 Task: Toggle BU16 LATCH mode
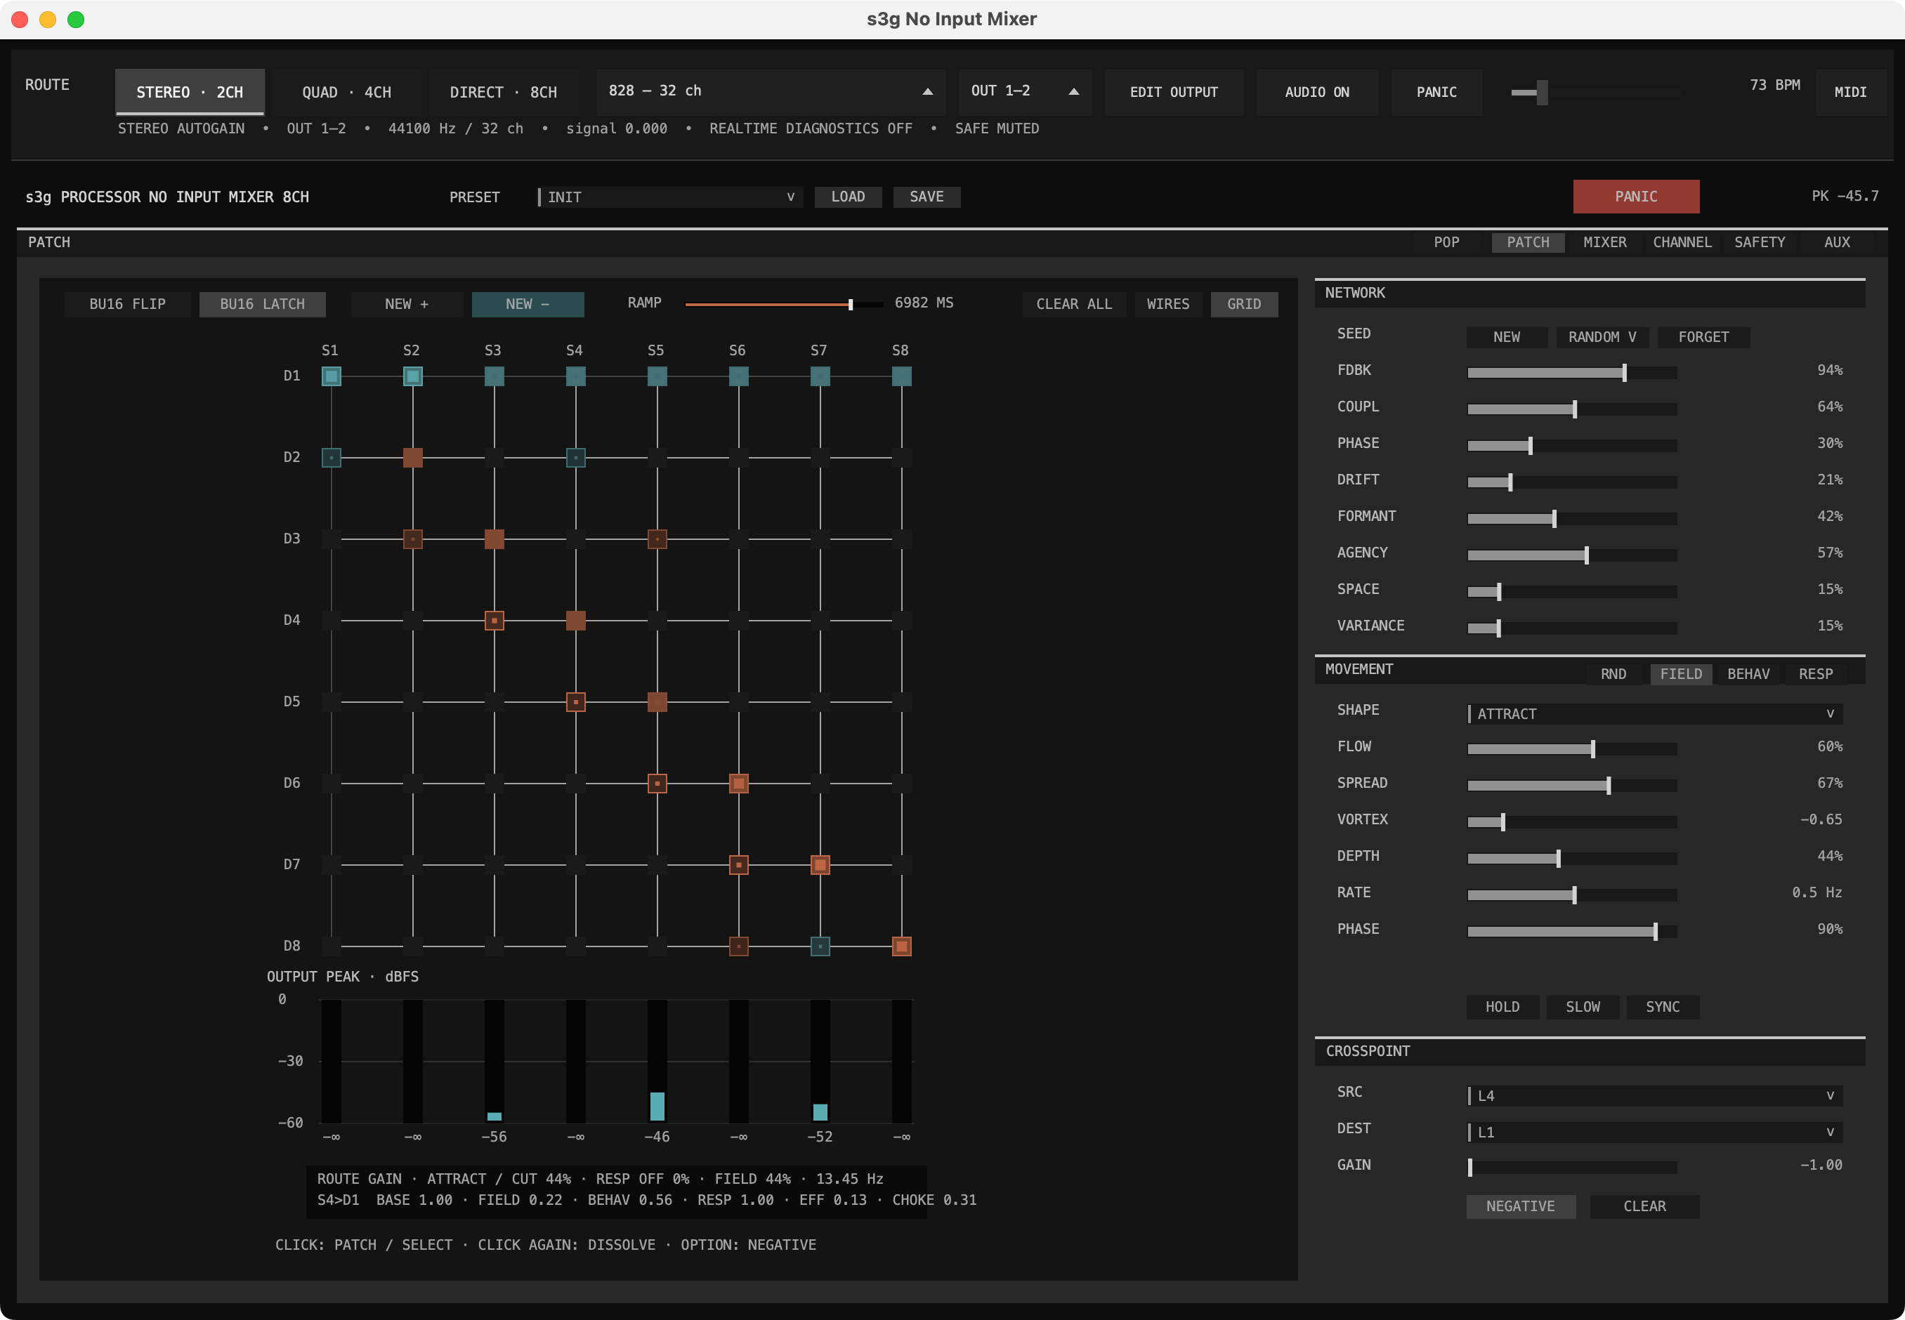tap(262, 304)
